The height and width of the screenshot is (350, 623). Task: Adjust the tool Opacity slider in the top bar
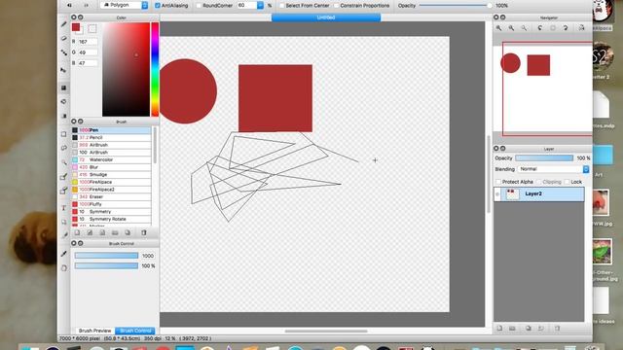click(455, 6)
